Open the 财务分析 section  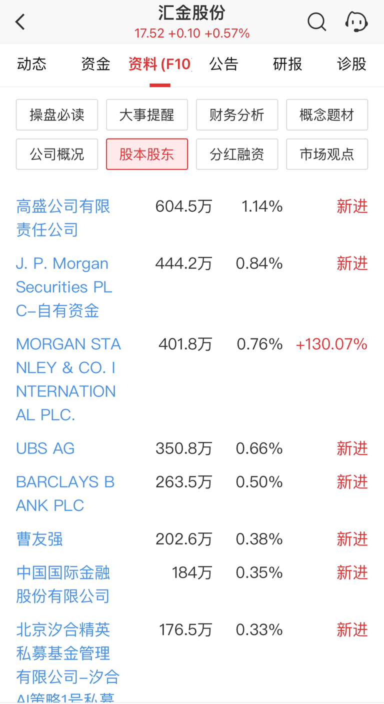coord(237,115)
